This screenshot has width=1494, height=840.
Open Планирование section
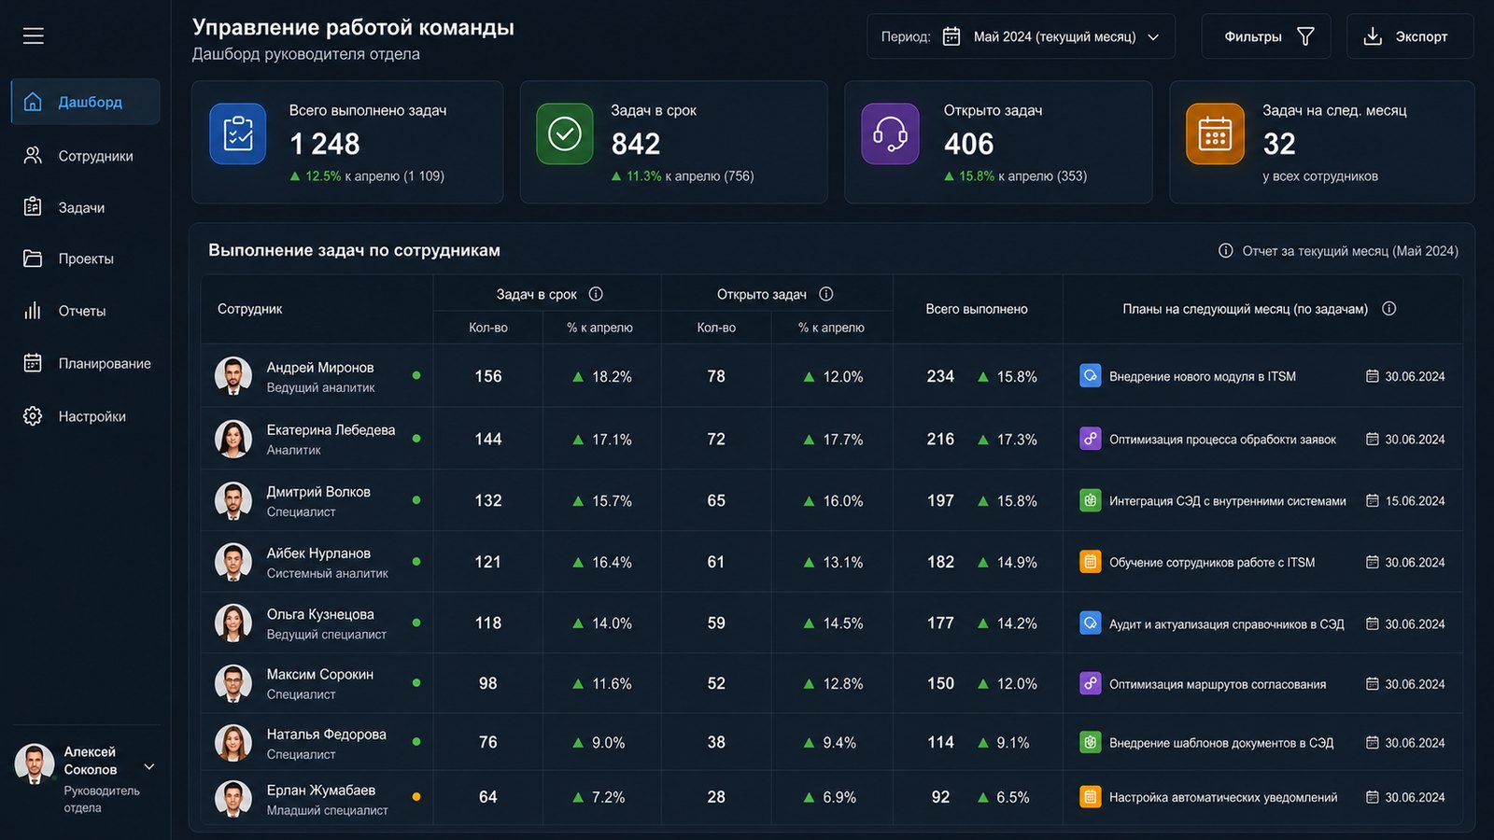85,363
